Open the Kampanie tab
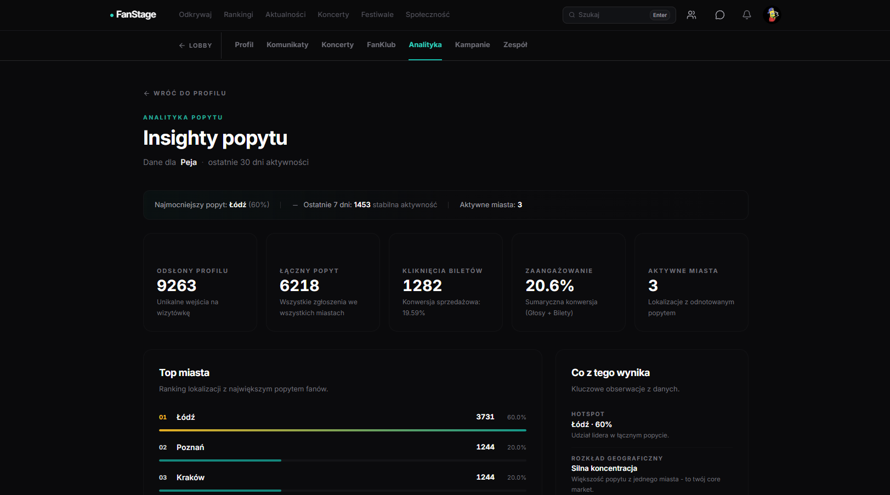Viewport: 890px width, 495px height. click(x=472, y=45)
